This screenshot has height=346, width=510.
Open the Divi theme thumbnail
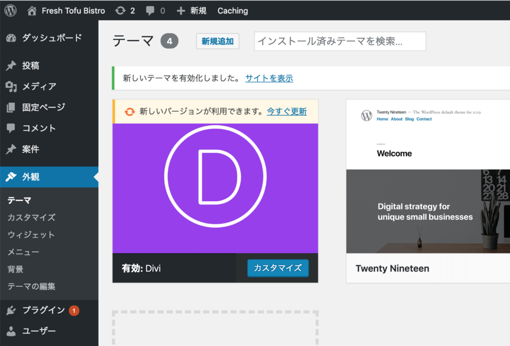point(215,188)
